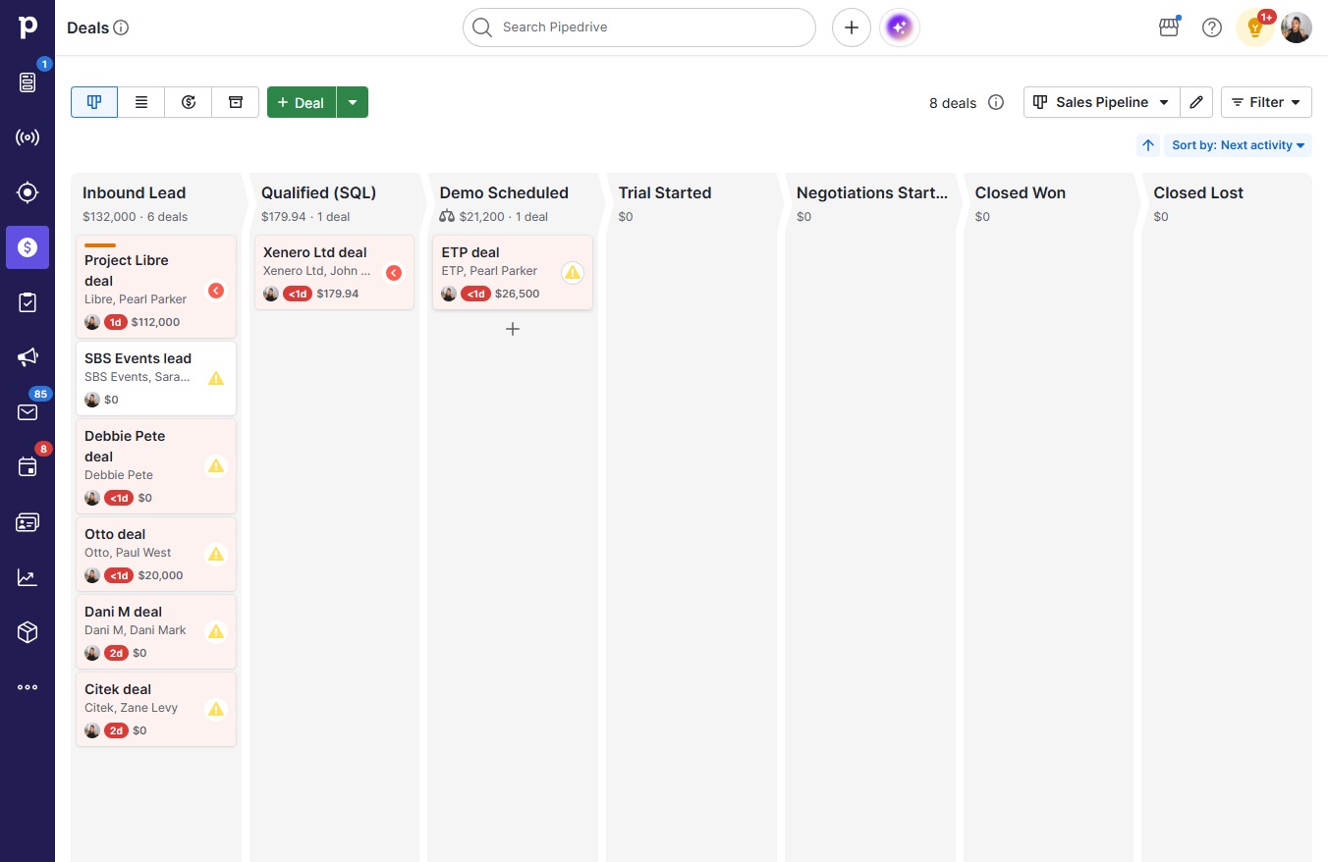The width and height of the screenshot is (1328, 862).
Task: Open the Filter dropdown
Action: 1266,102
